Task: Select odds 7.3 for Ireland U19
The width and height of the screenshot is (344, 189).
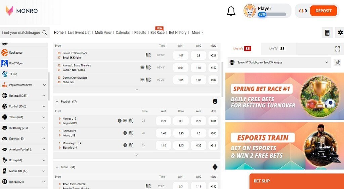Action: pos(199,133)
